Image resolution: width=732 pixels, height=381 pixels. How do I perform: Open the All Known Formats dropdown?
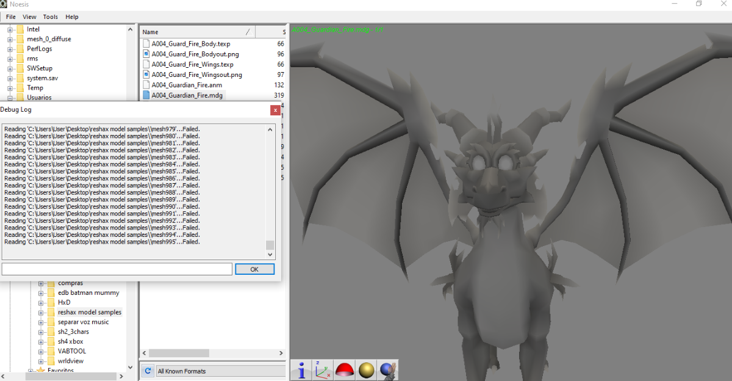click(x=220, y=371)
